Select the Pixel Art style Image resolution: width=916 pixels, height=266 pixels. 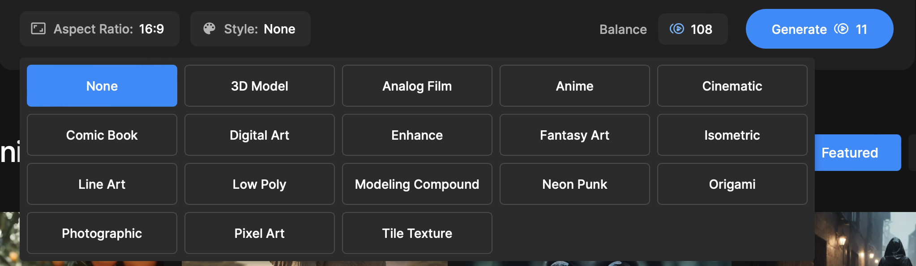click(260, 233)
